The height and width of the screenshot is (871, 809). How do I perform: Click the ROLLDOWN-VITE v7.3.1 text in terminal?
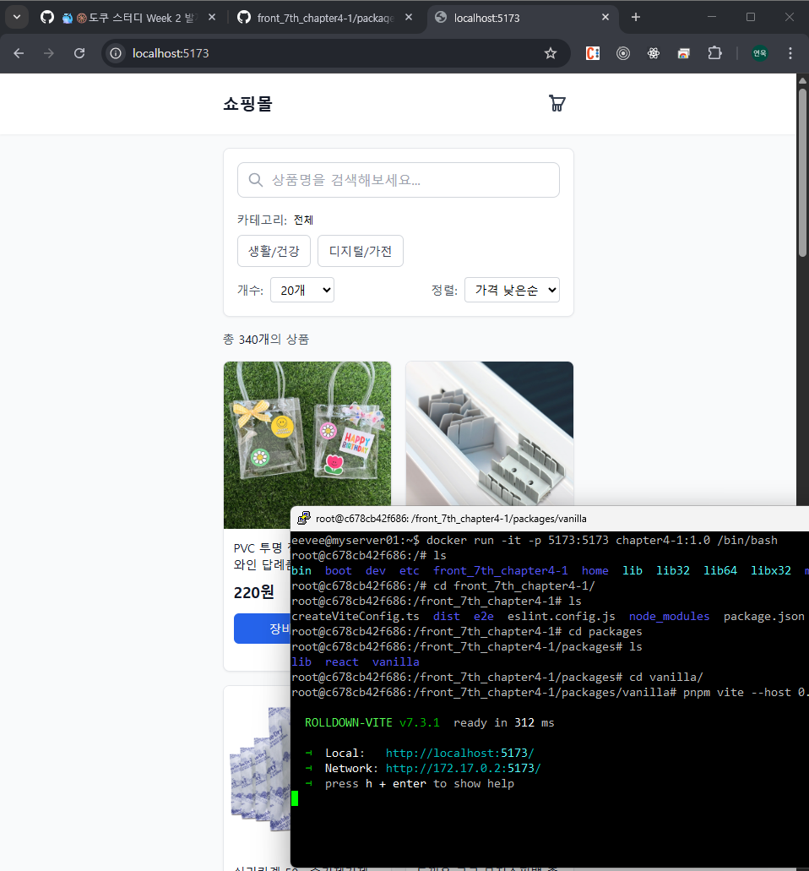tap(372, 722)
